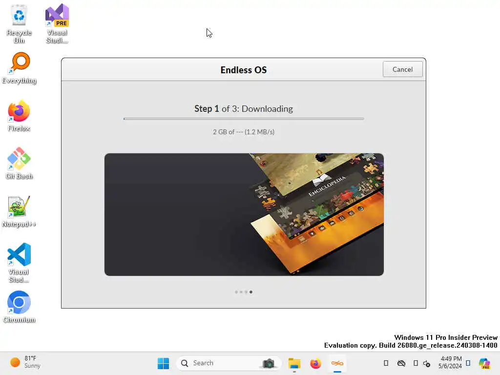Open Visual Studio Preview desktop shortcut
Image resolution: width=500 pixels, height=375 pixels.
point(57,23)
